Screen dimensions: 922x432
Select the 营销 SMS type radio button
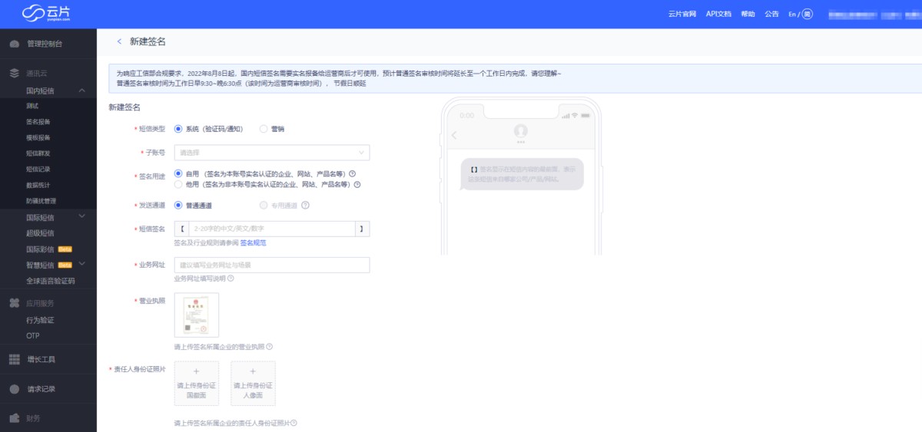264,129
